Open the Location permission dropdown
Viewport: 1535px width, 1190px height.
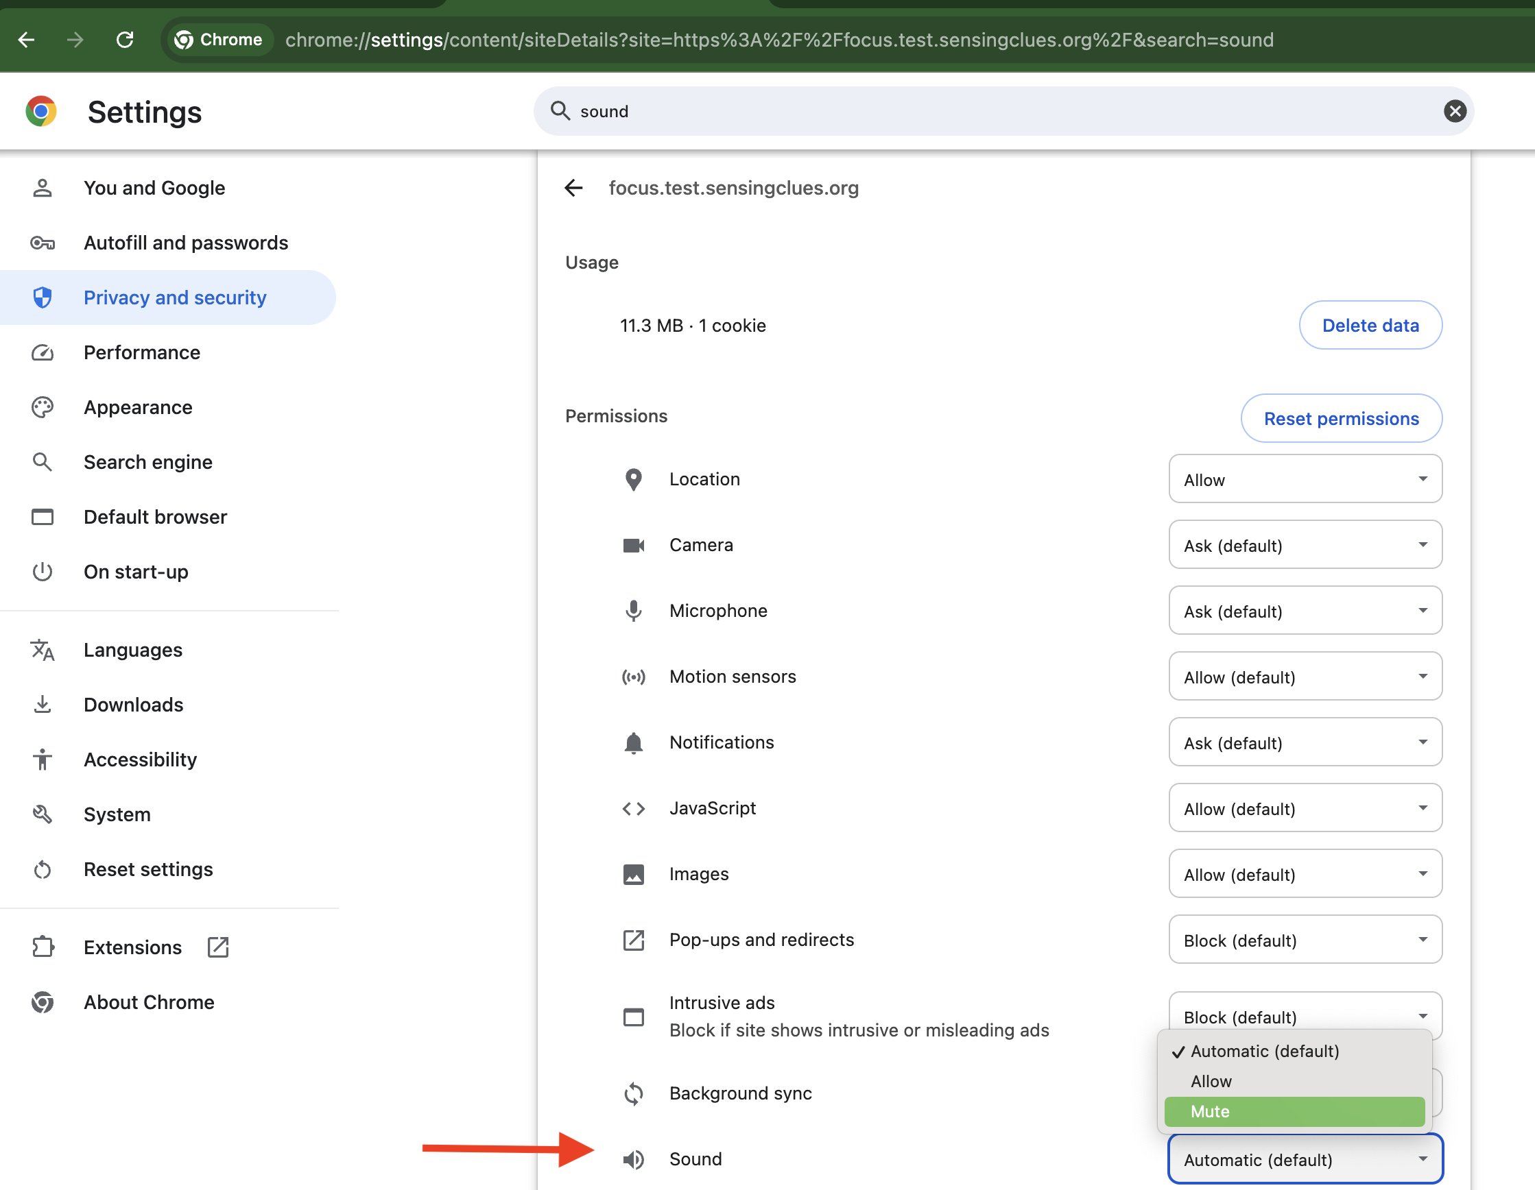click(1305, 479)
